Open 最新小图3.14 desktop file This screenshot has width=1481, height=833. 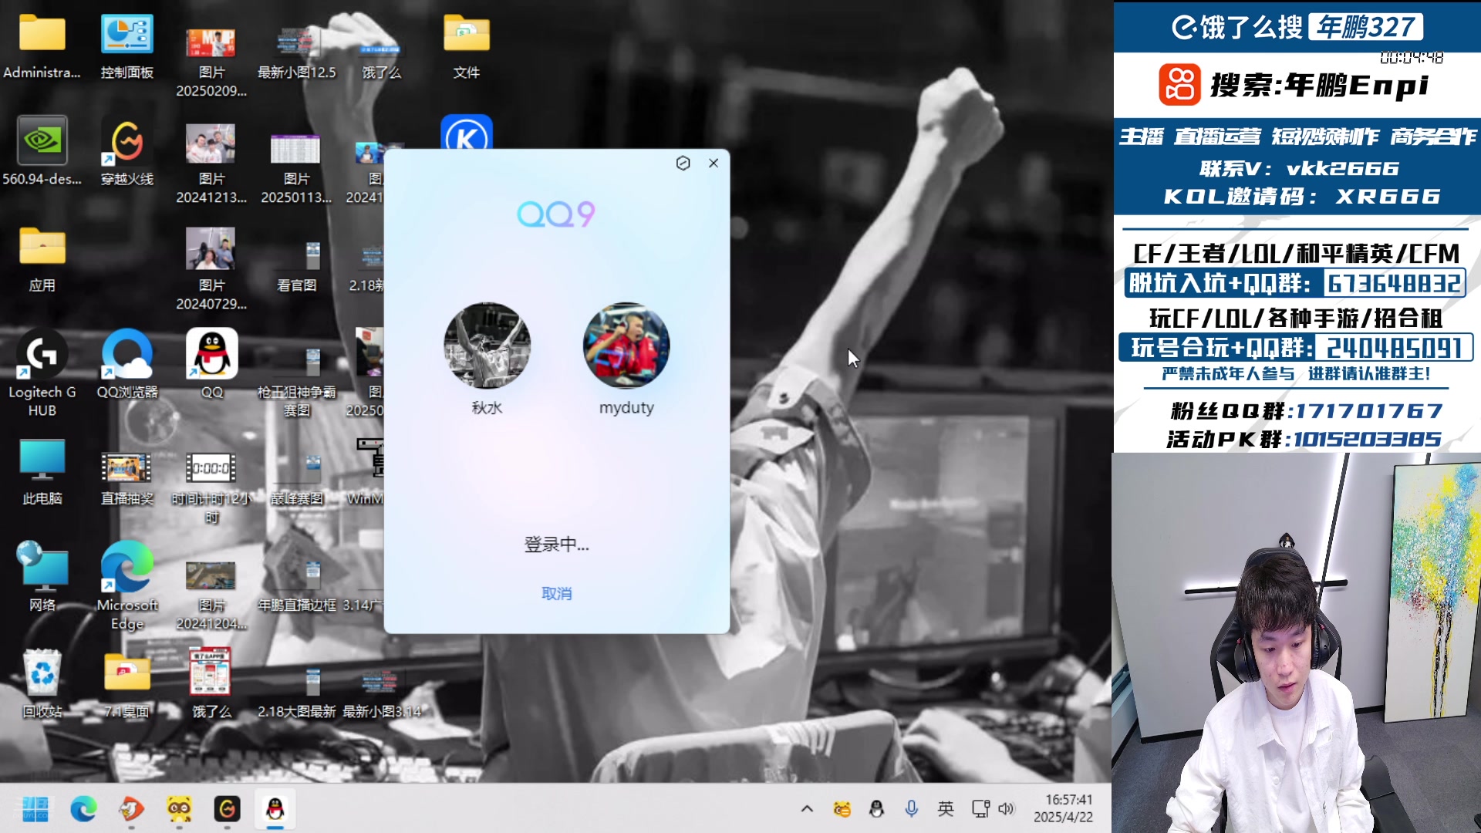click(x=382, y=693)
